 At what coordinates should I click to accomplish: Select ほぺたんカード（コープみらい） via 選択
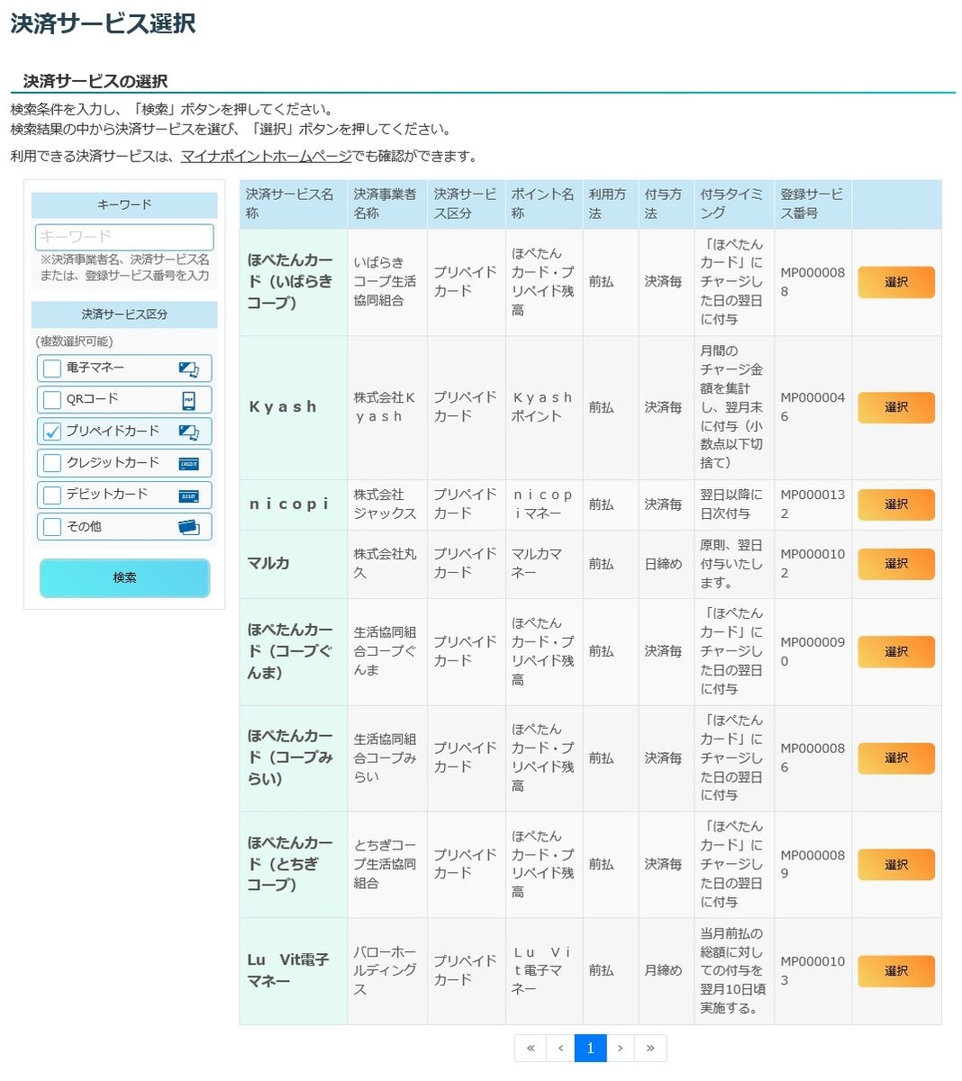point(896,758)
